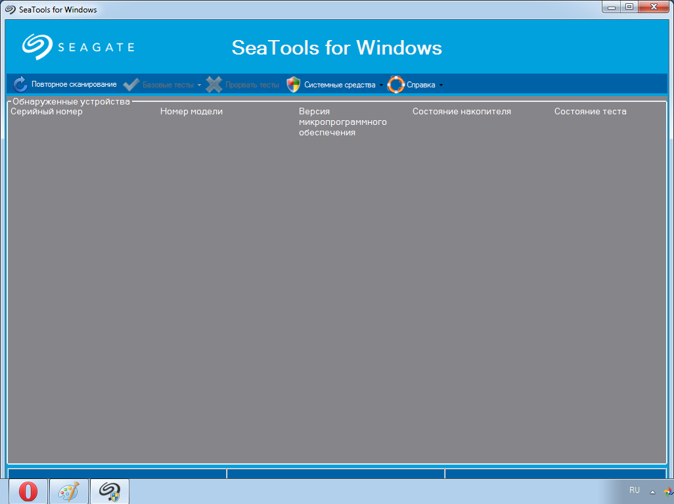The image size is (674, 504).
Task: Click the grey checkmark Базовые тесты icon
Action: (131, 84)
